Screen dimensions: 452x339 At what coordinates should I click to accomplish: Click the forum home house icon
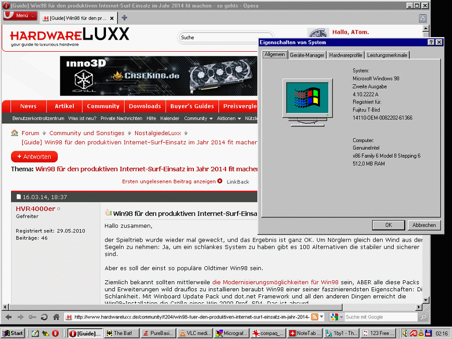pyautogui.click(x=15, y=133)
